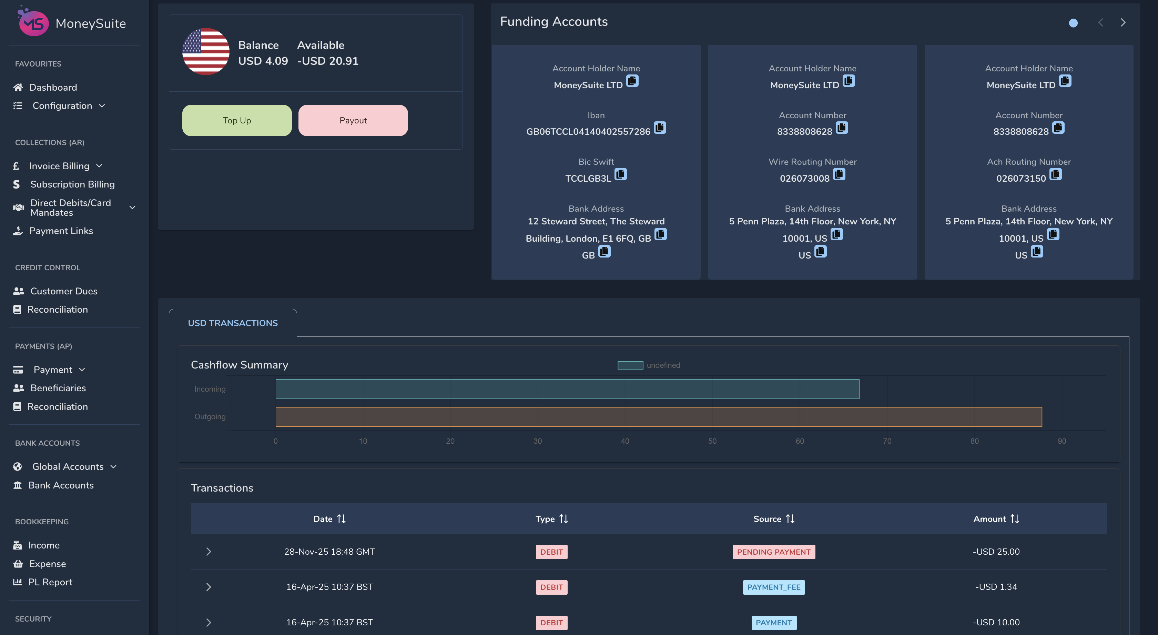Expand the Global Accounts submenu
This screenshot has height=635, width=1158.
[x=68, y=466]
